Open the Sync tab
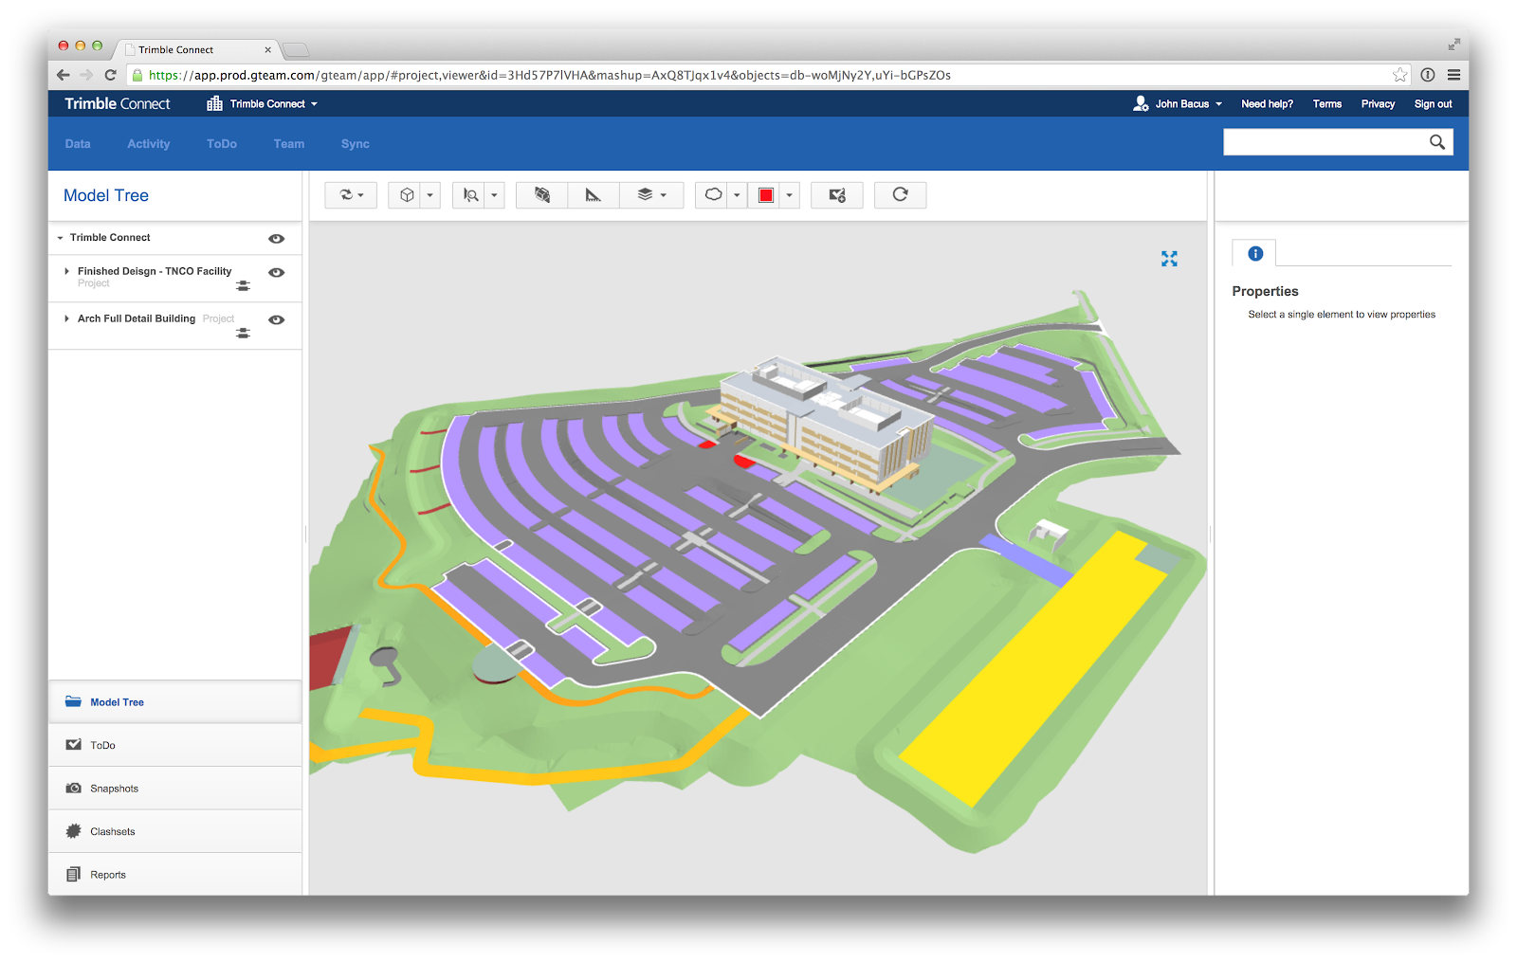The width and height of the screenshot is (1517, 962). 356,144
